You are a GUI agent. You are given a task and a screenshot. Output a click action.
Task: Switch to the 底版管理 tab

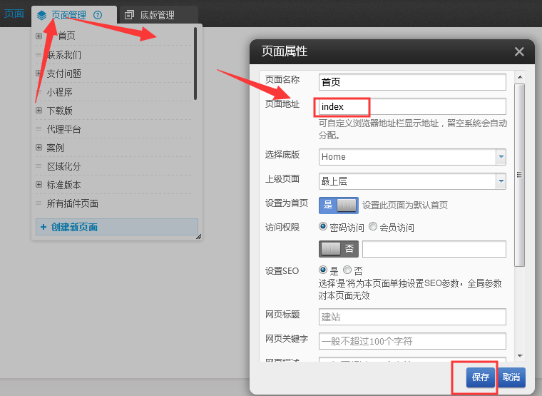pos(156,14)
